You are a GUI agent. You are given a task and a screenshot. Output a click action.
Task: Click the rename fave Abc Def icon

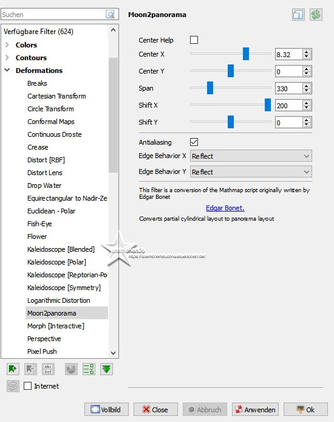(x=49, y=369)
